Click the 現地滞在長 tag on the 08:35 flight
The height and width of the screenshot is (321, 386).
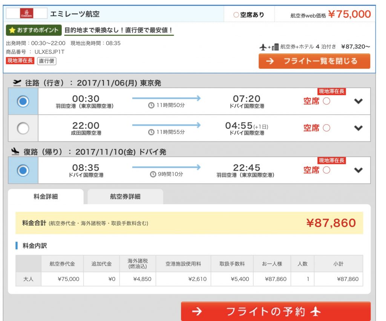point(332,160)
